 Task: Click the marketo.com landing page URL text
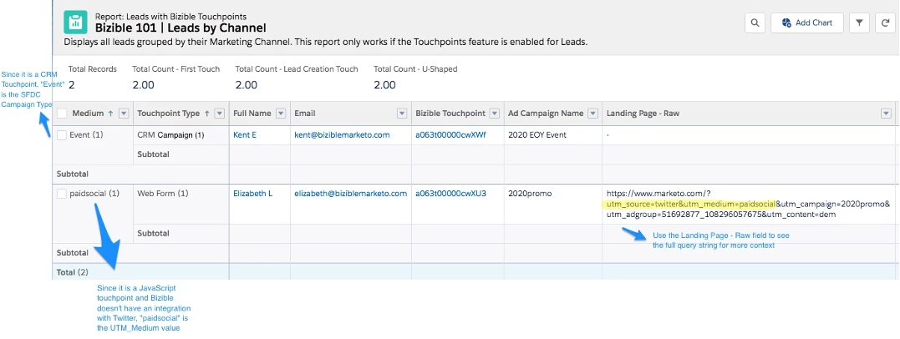[x=749, y=205]
